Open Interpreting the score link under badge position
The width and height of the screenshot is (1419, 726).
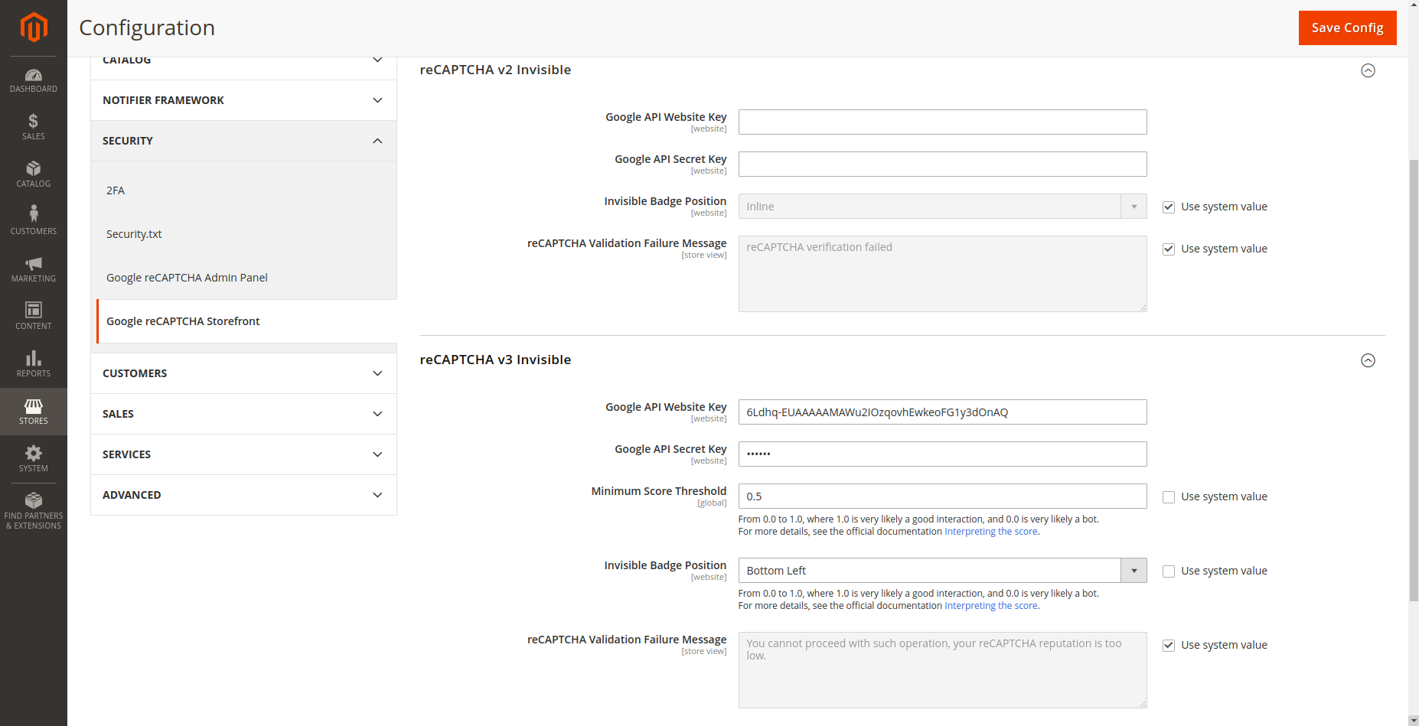point(991,606)
